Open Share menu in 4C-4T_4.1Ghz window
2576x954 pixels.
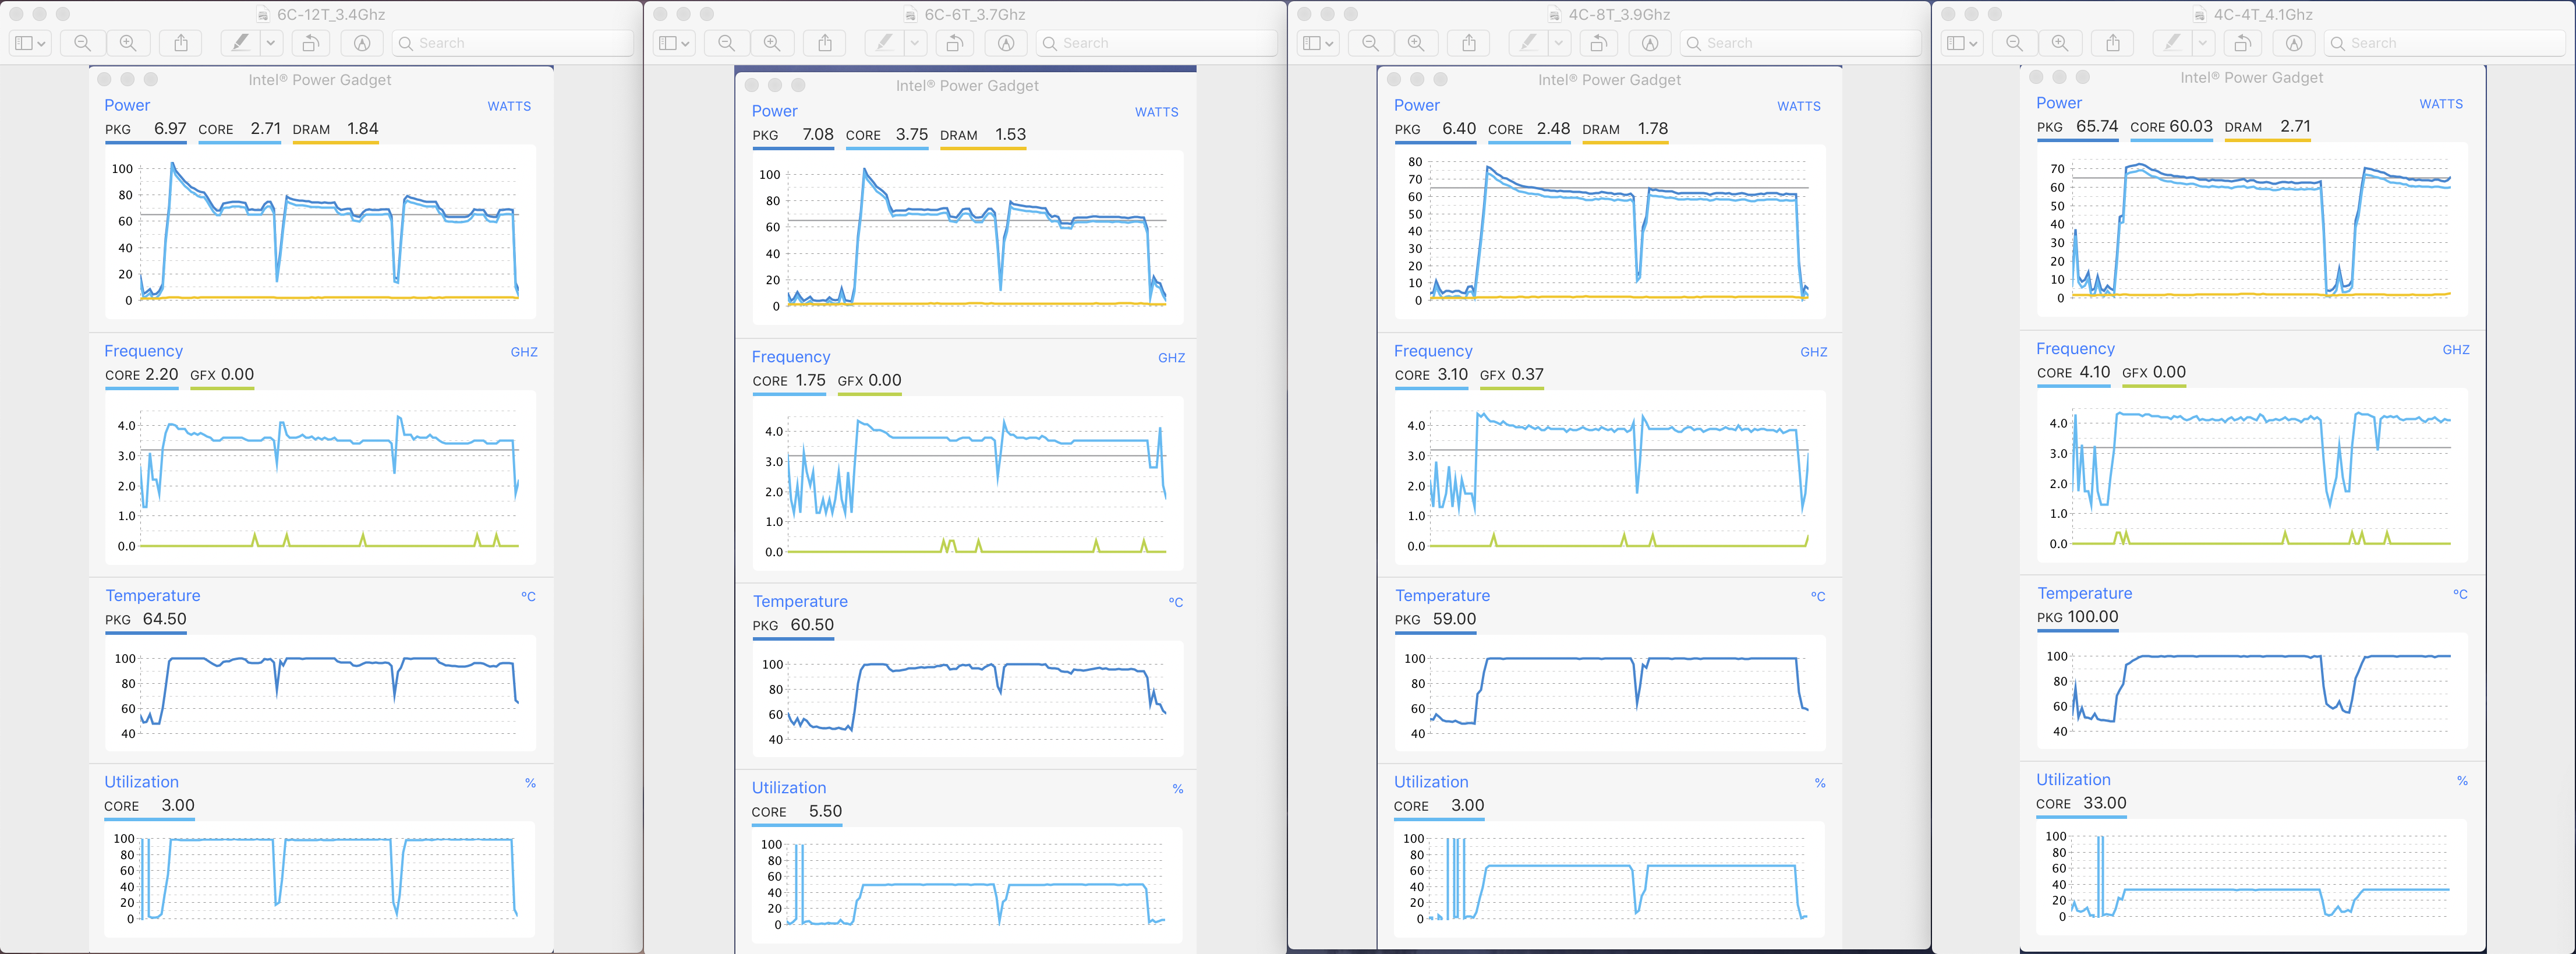point(2113,43)
